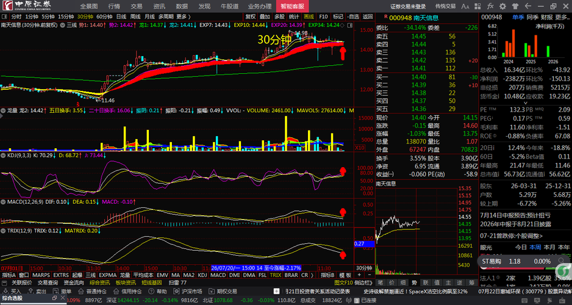This screenshot has height=305, width=572.
Task: Open 普通持仓 holdings in trade bar
Action: tap(92, 292)
